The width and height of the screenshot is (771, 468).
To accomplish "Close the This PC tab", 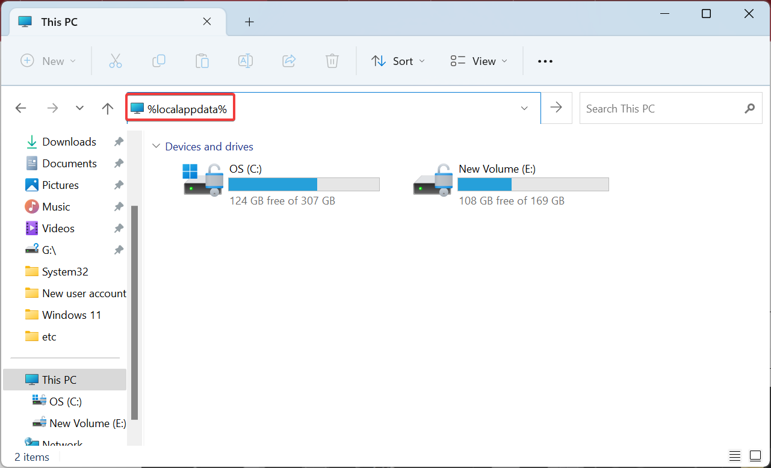I will coord(206,22).
